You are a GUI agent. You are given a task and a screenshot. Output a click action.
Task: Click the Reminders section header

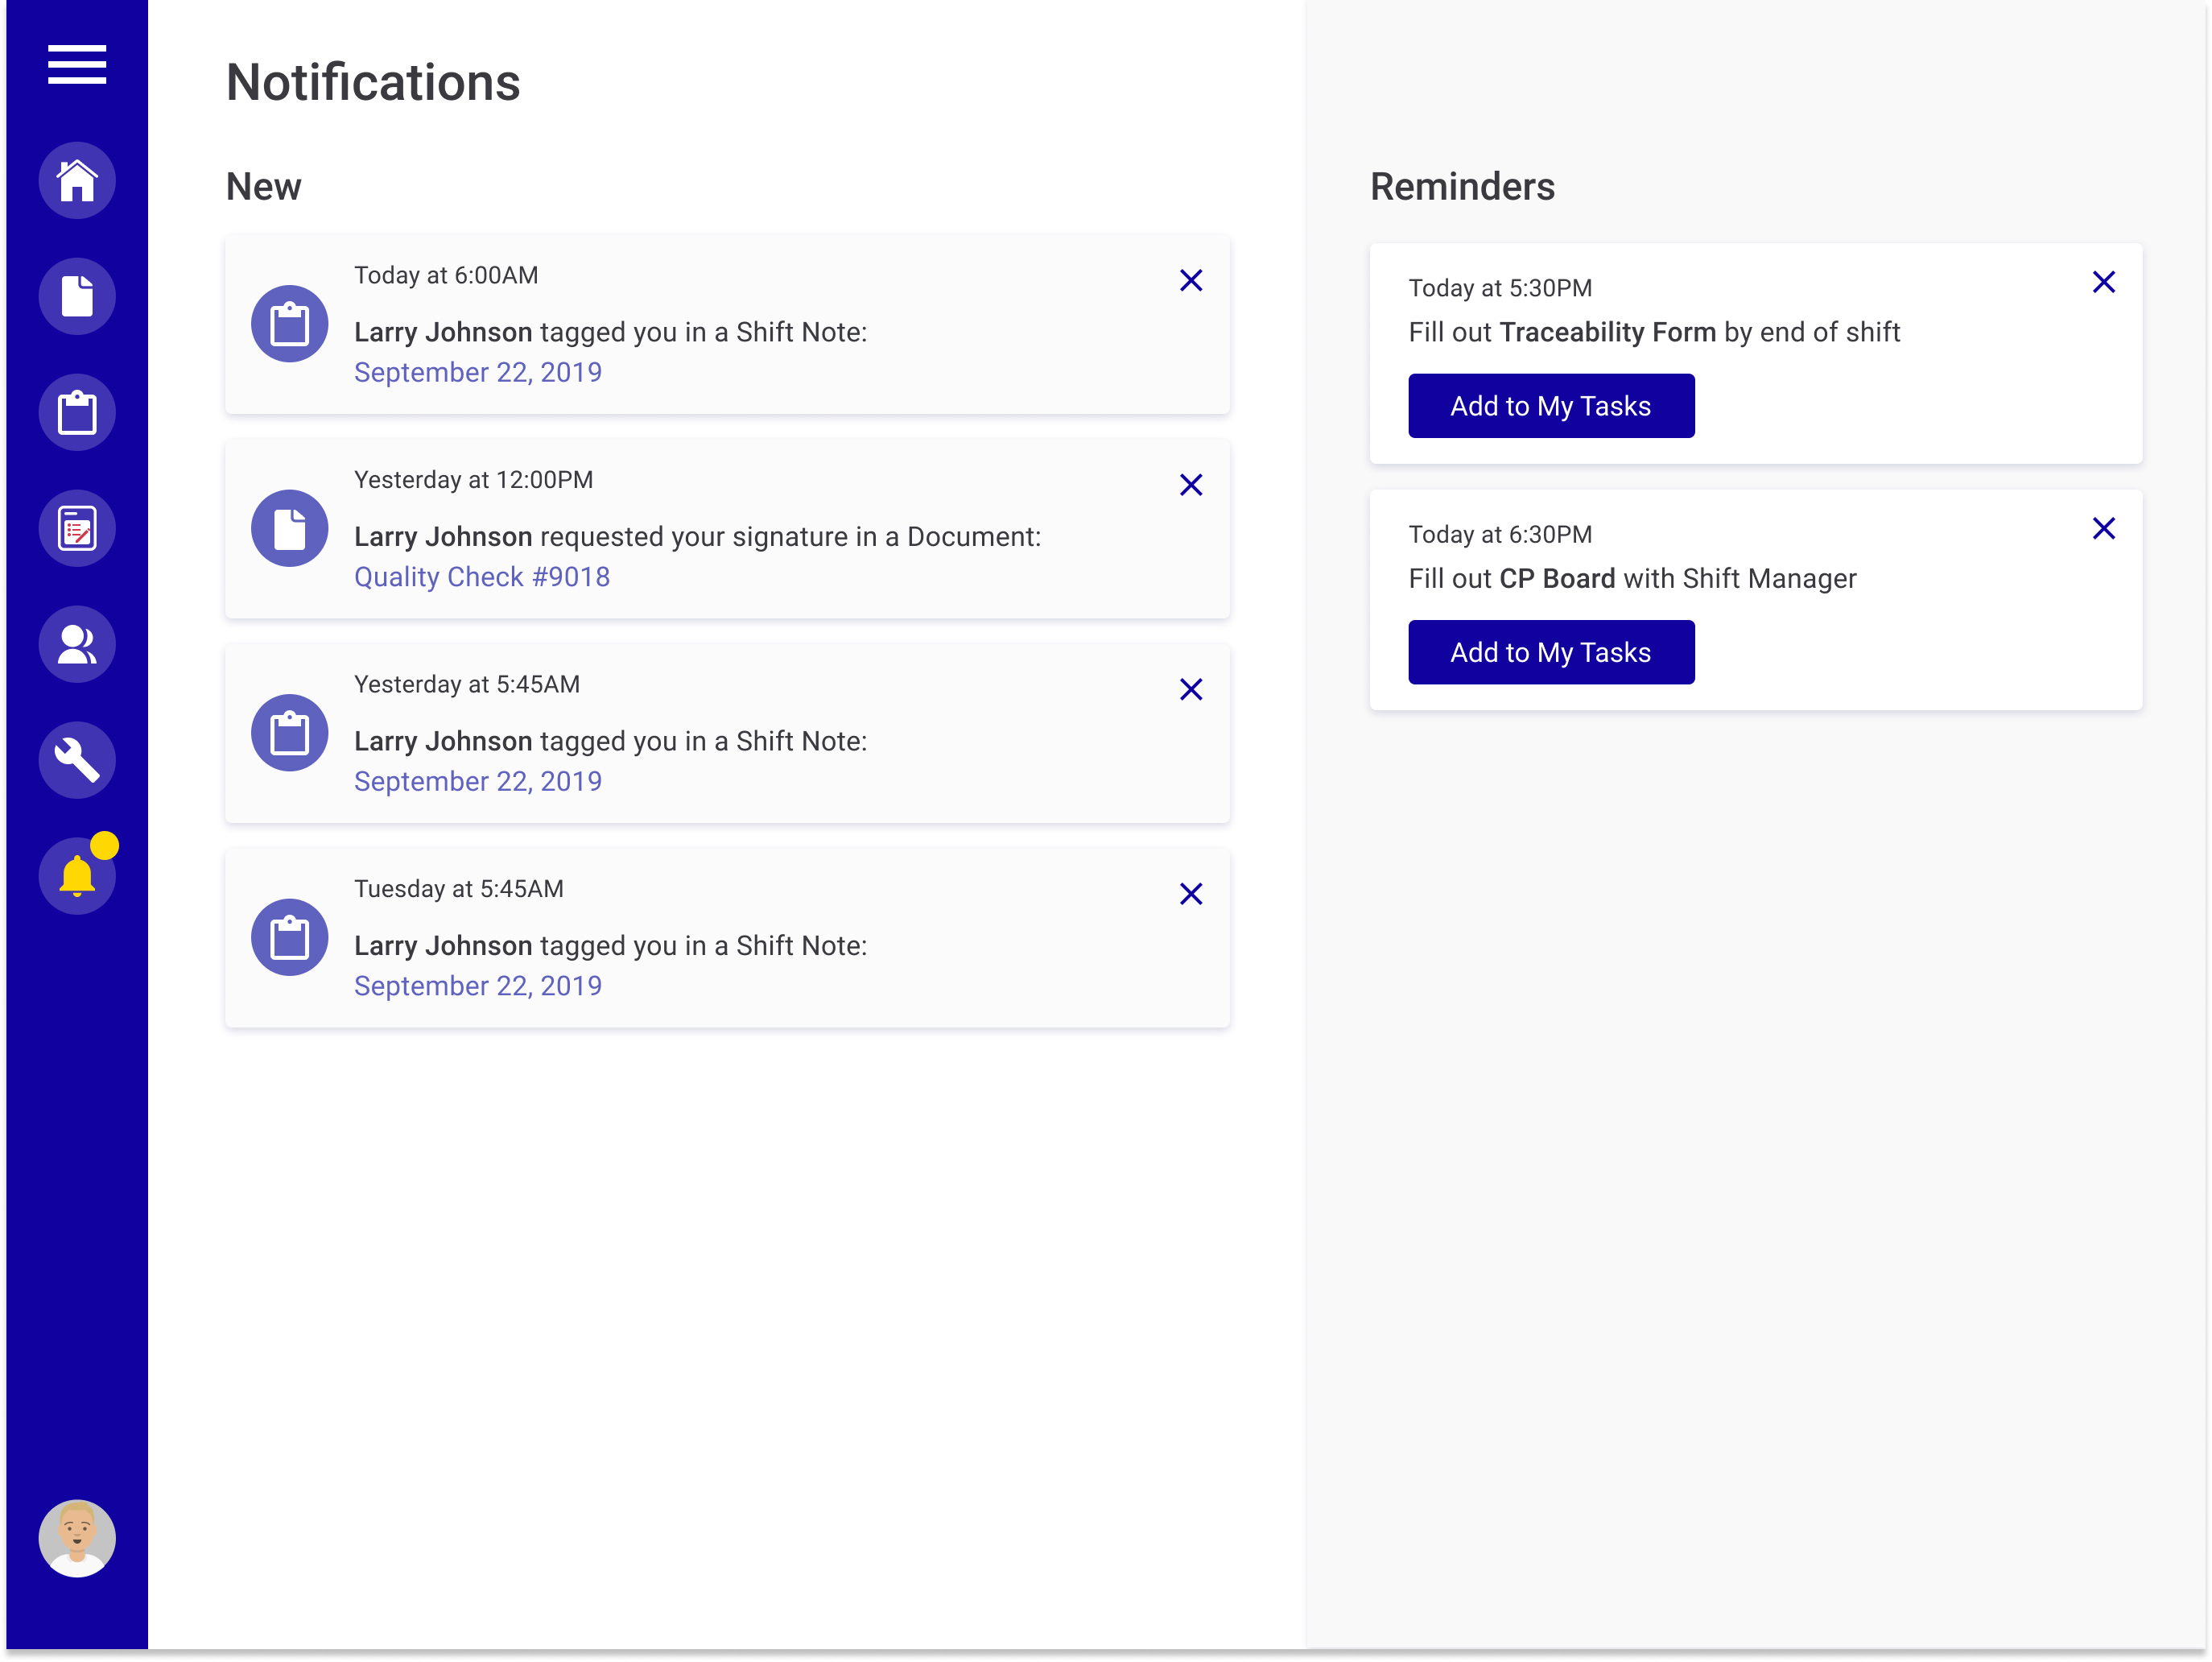[x=1463, y=188]
